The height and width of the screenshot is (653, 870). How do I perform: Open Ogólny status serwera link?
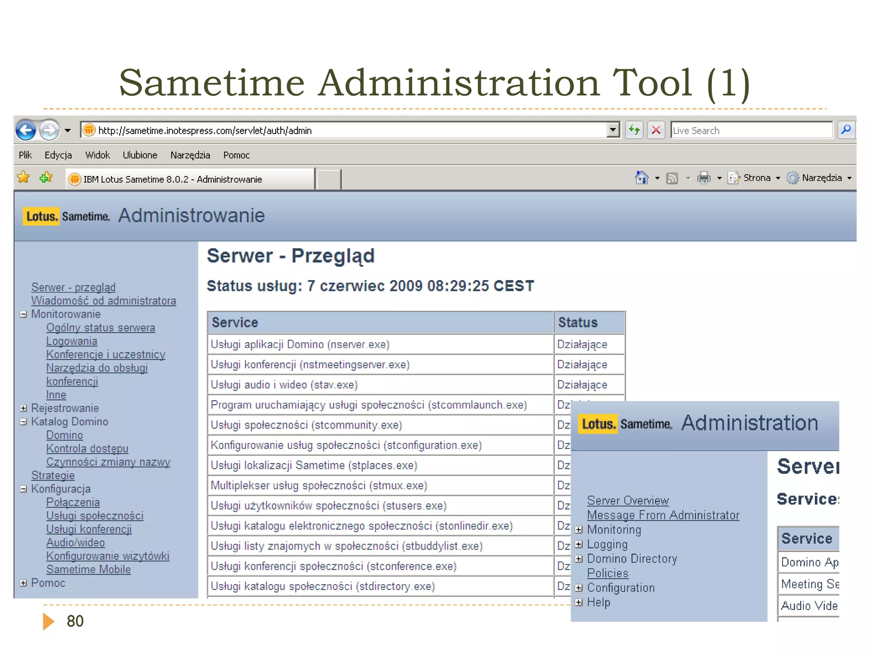[101, 328]
